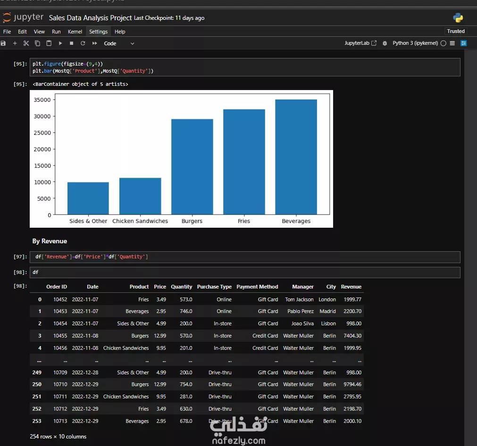Click the Madrid city cell

[327, 311]
